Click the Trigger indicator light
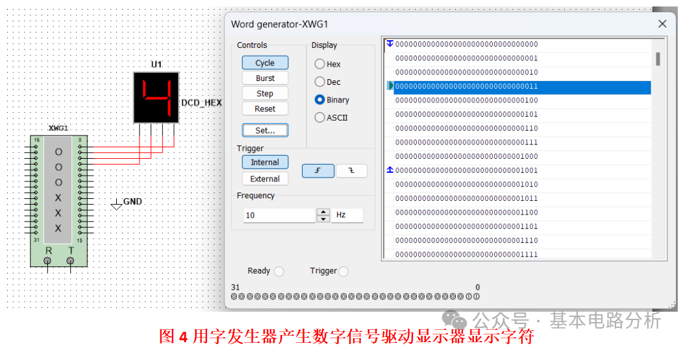Image resolution: width=683 pixels, height=348 pixels. 343,272
